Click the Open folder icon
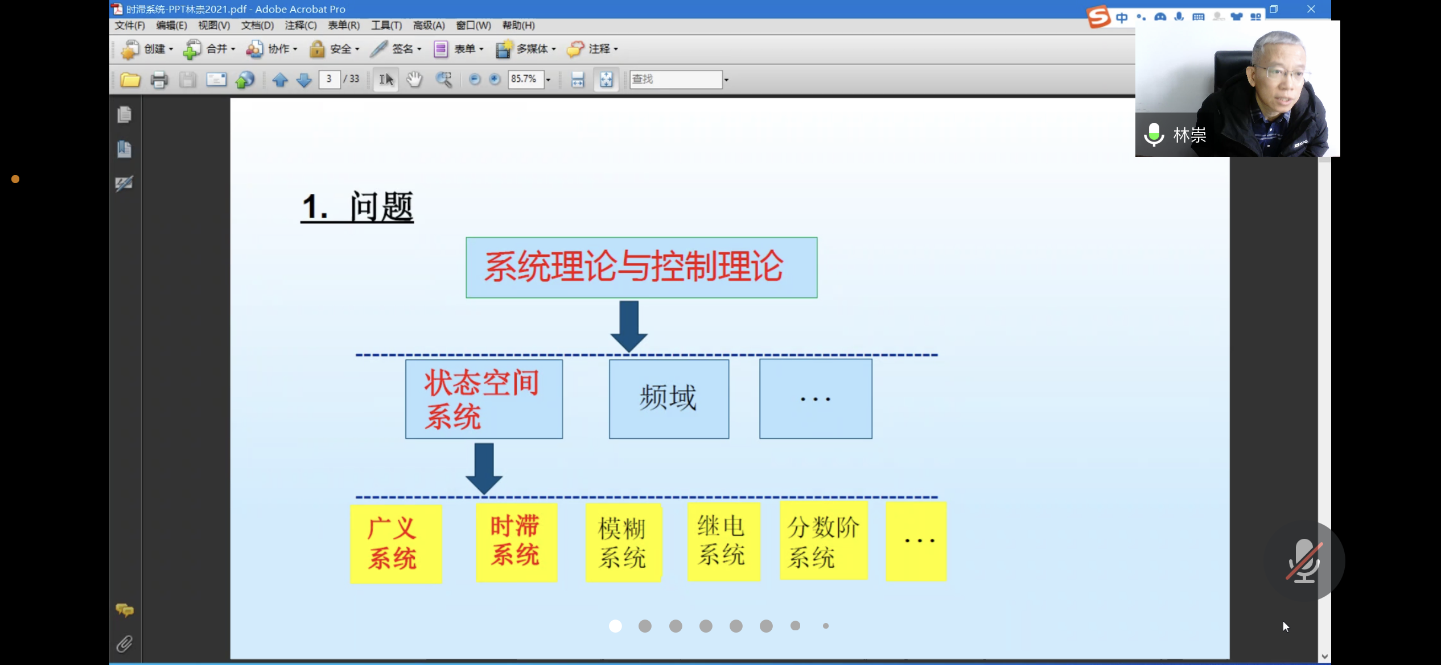 pos(130,80)
